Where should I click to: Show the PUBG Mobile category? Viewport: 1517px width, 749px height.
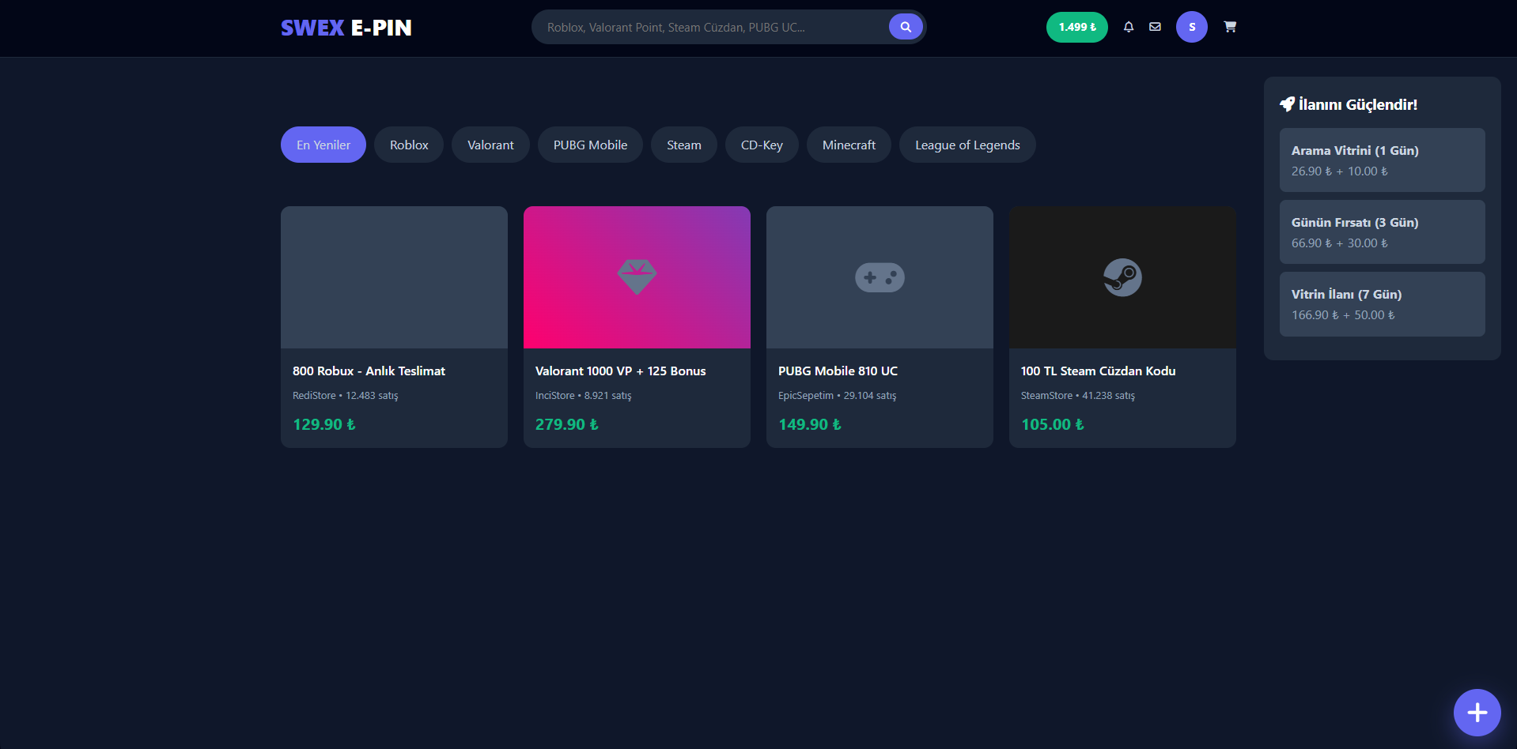[x=590, y=145]
